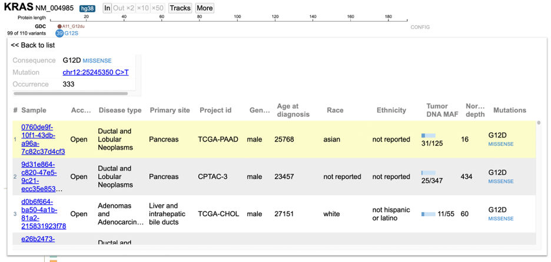Image resolution: width=551 pixels, height=262 pixels.
Task: Open the More options menu
Action: pos(204,8)
